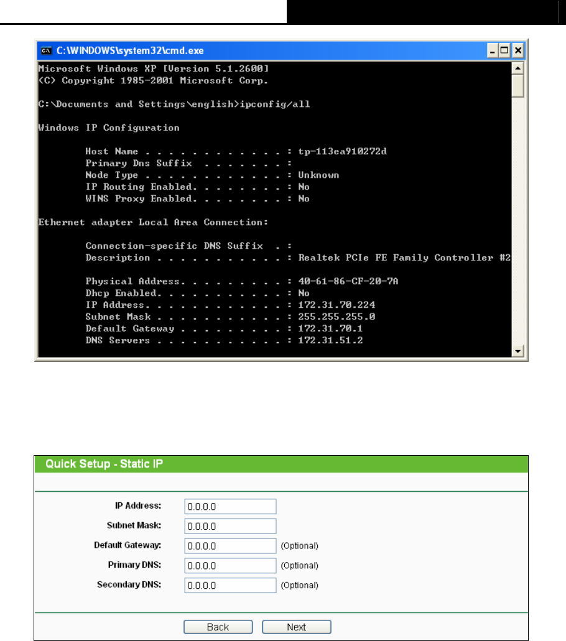Click the Subnet Mask input field
The height and width of the screenshot is (641, 566).
(230, 526)
